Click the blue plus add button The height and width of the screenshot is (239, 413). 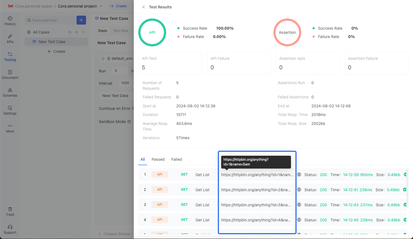pyautogui.click(x=81, y=20)
